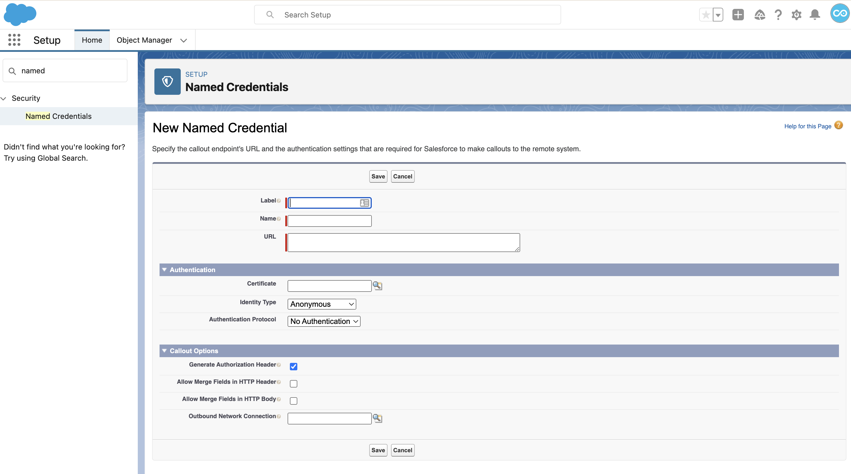
Task: Focus the URL text area
Action: click(x=404, y=243)
